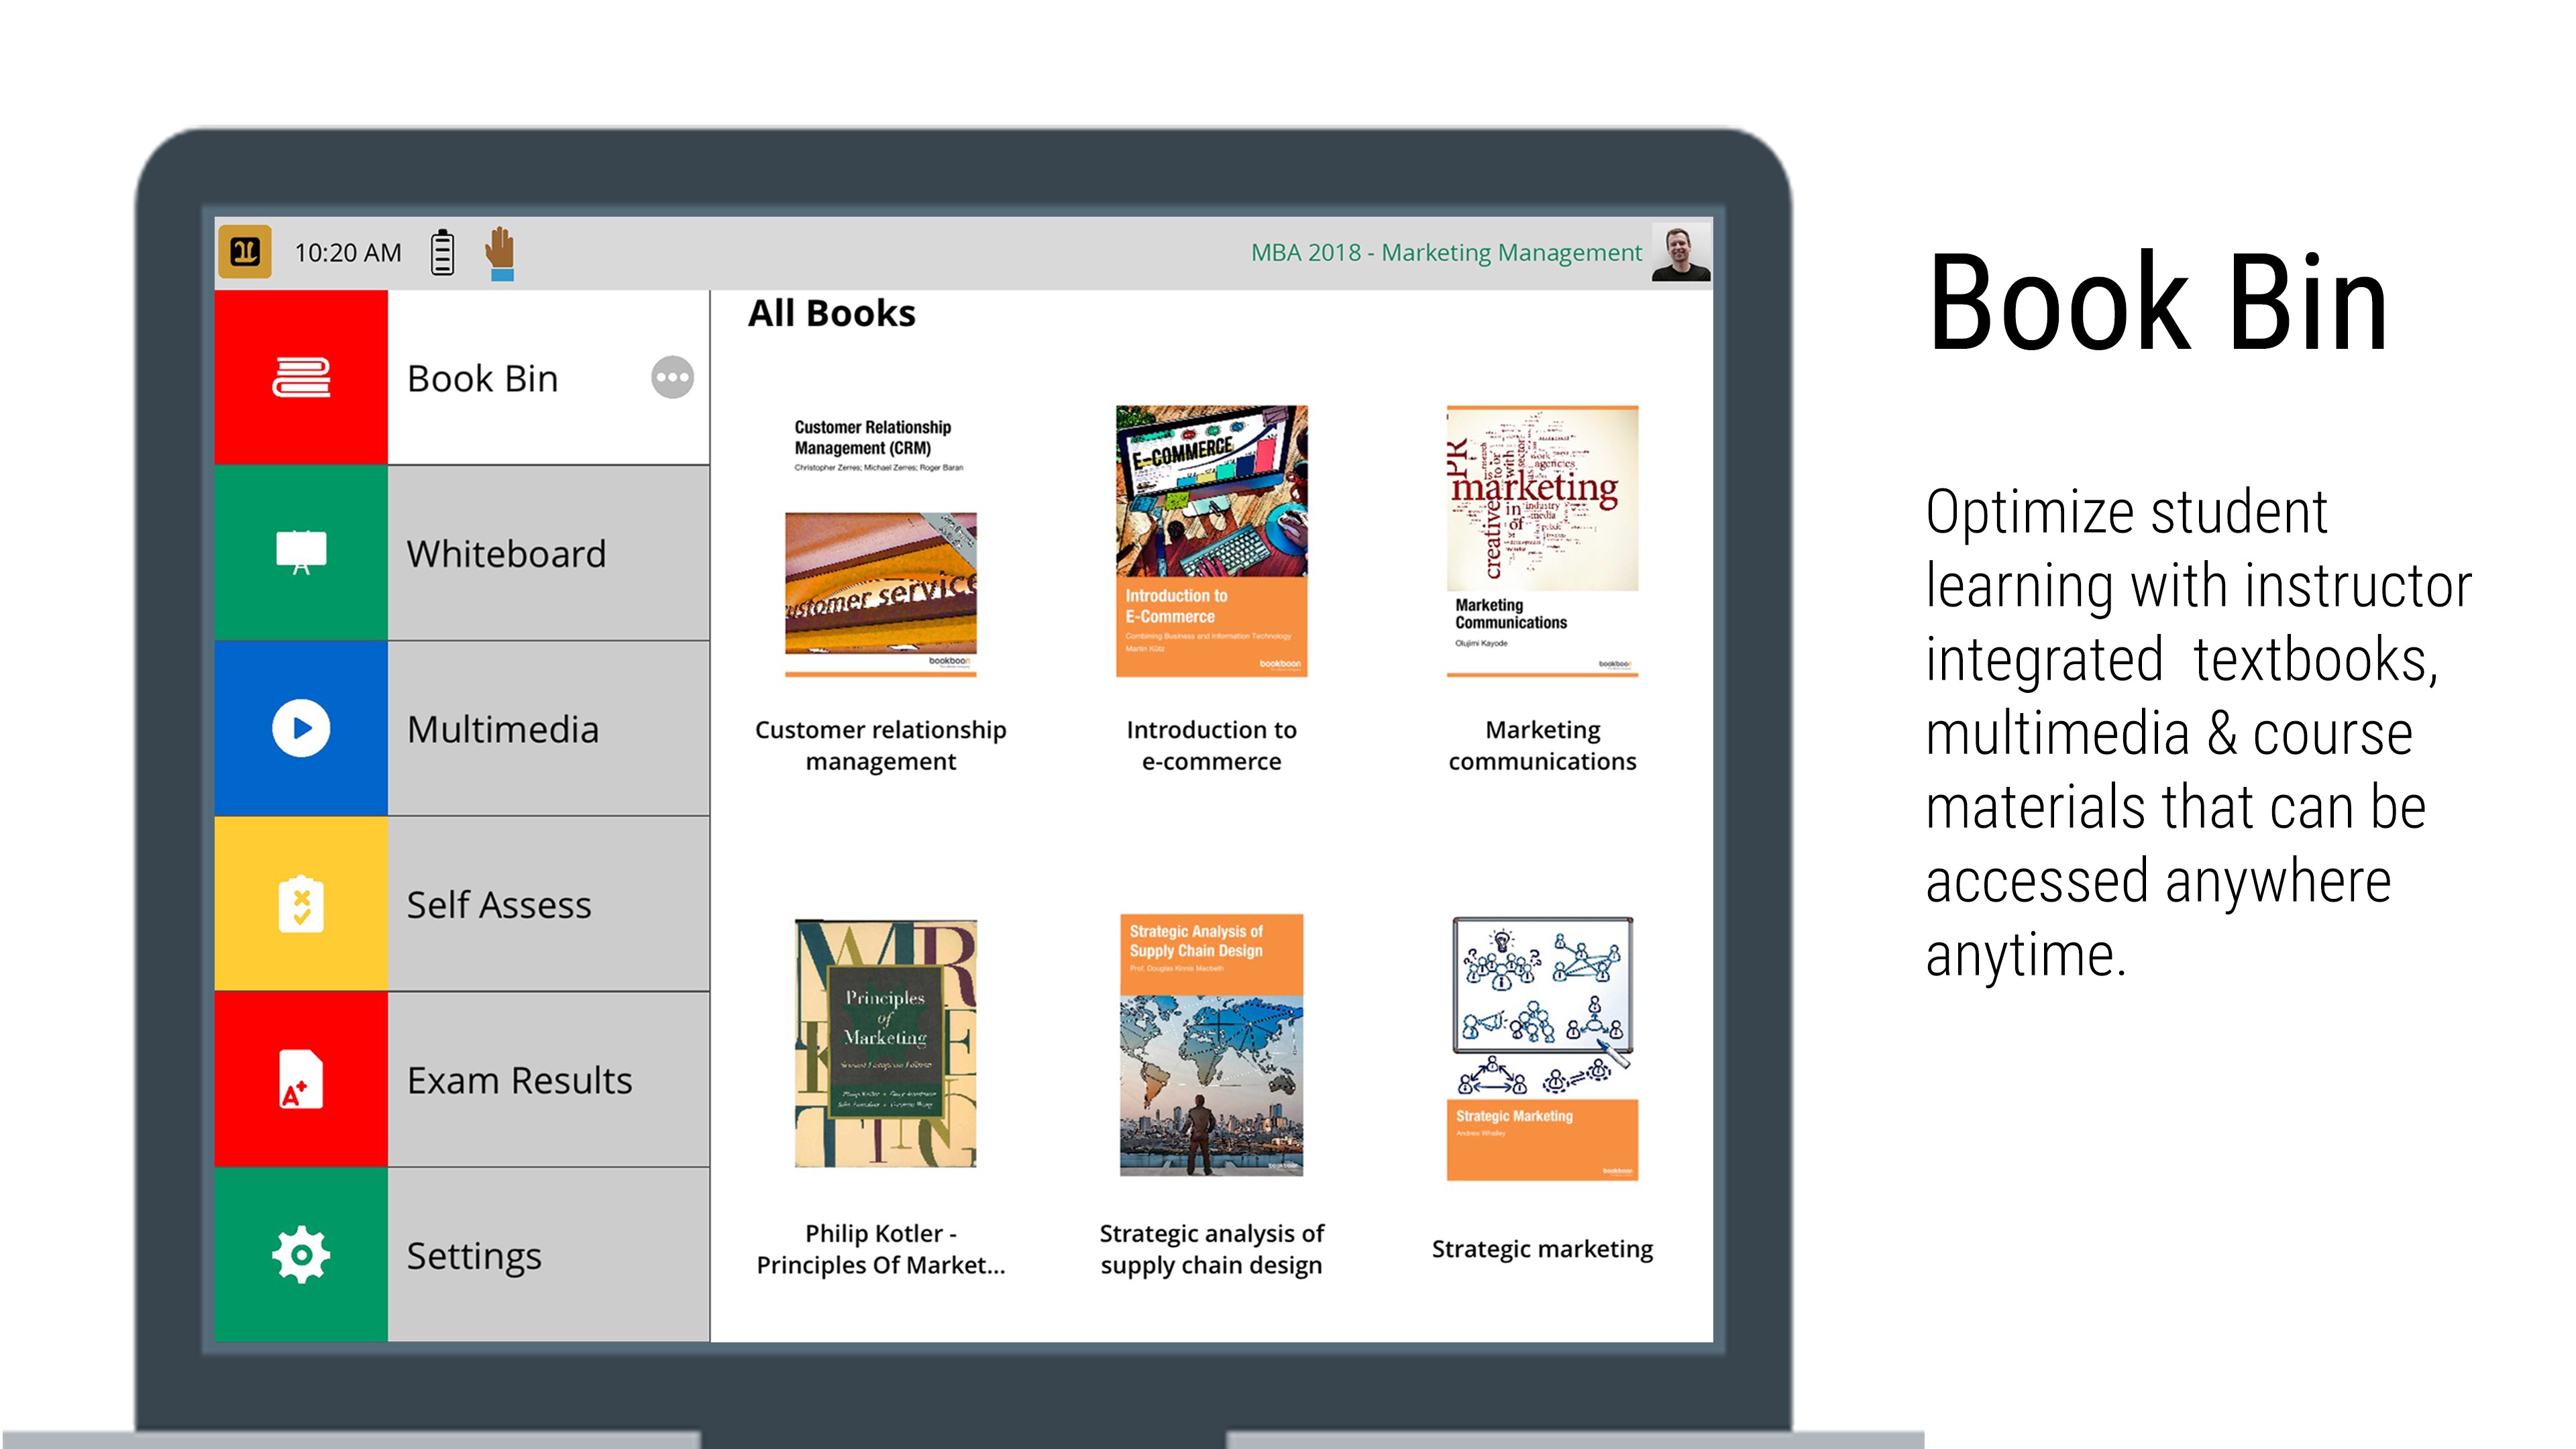Open the Multimedia menu item
Screen dimensions: 2576x1449
(x=503, y=730)
